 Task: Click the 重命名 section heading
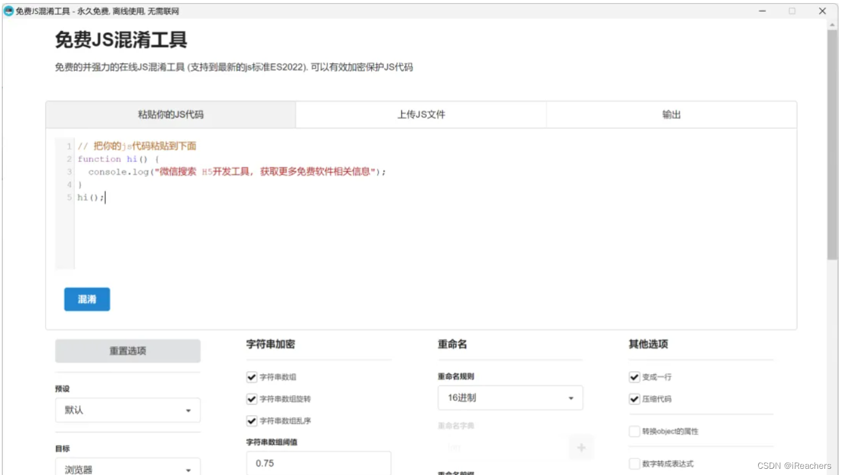[x=452, y=344]
